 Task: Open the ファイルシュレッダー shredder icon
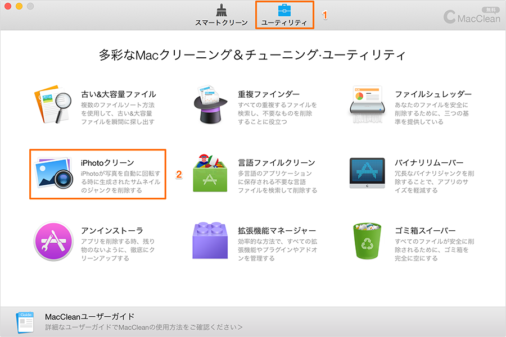click(x=367, y=104)
